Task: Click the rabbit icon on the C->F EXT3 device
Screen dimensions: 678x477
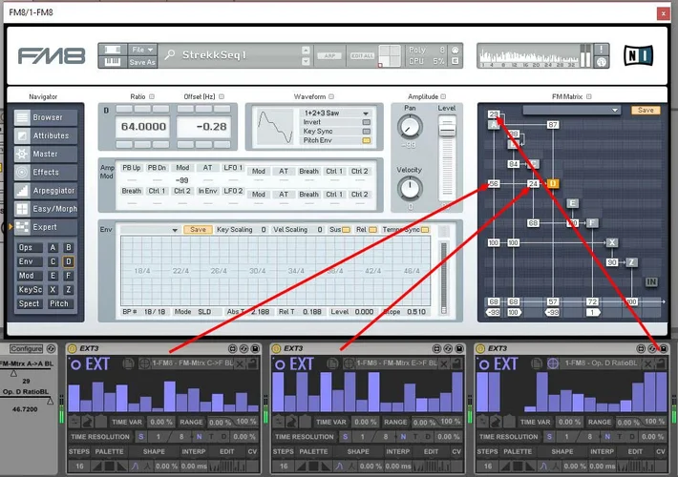Action: (88, 422)
